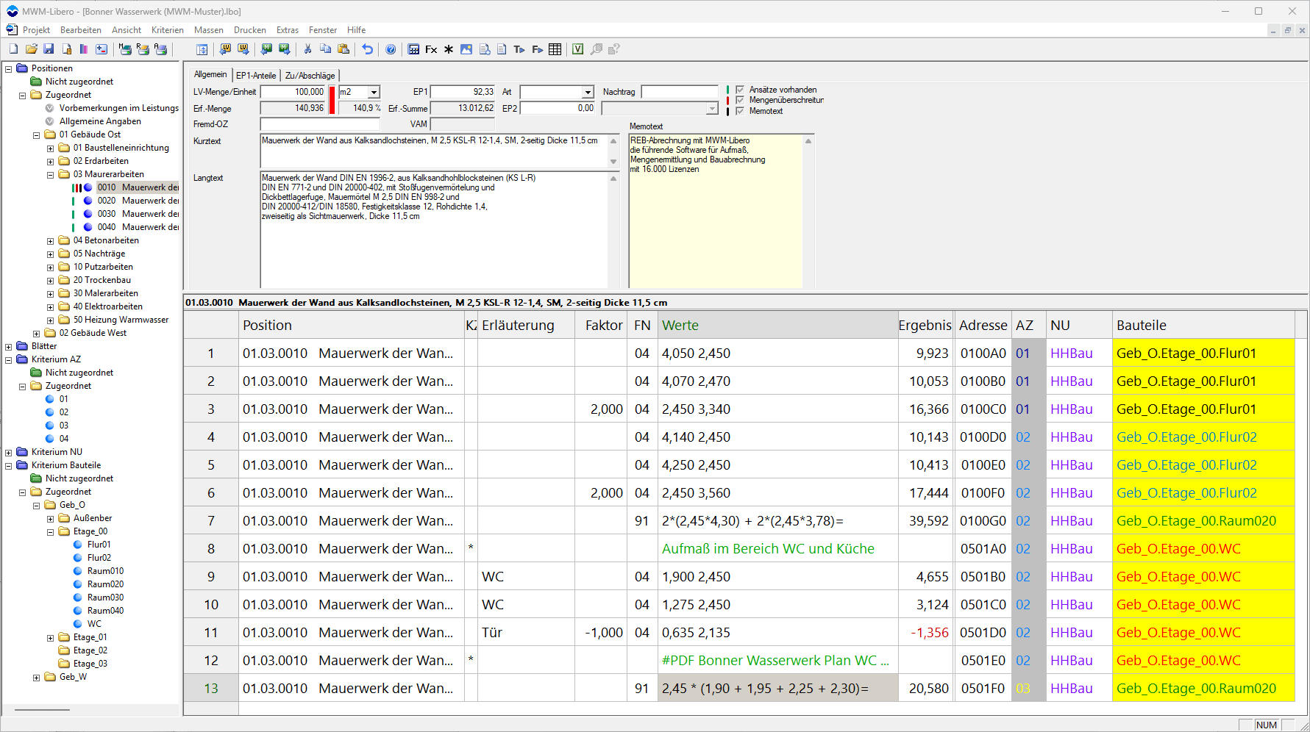
Task: Switch to the EP1-Anteile tab
Action: pos(256,76)
